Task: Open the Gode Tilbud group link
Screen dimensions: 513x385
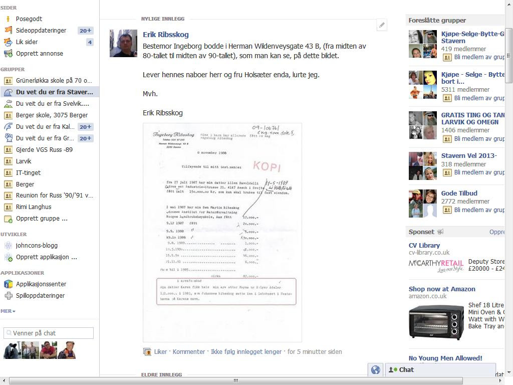Action: tap(459, 193)
